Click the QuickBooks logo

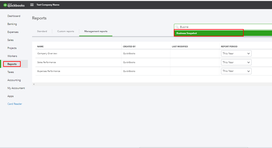pyautogui.click(x=14, y=5)
